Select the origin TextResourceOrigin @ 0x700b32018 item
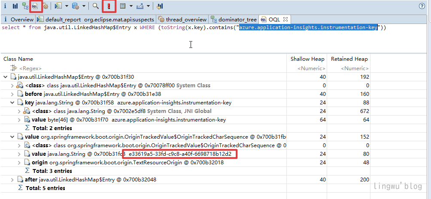431x199 pixels. (127, 163)
